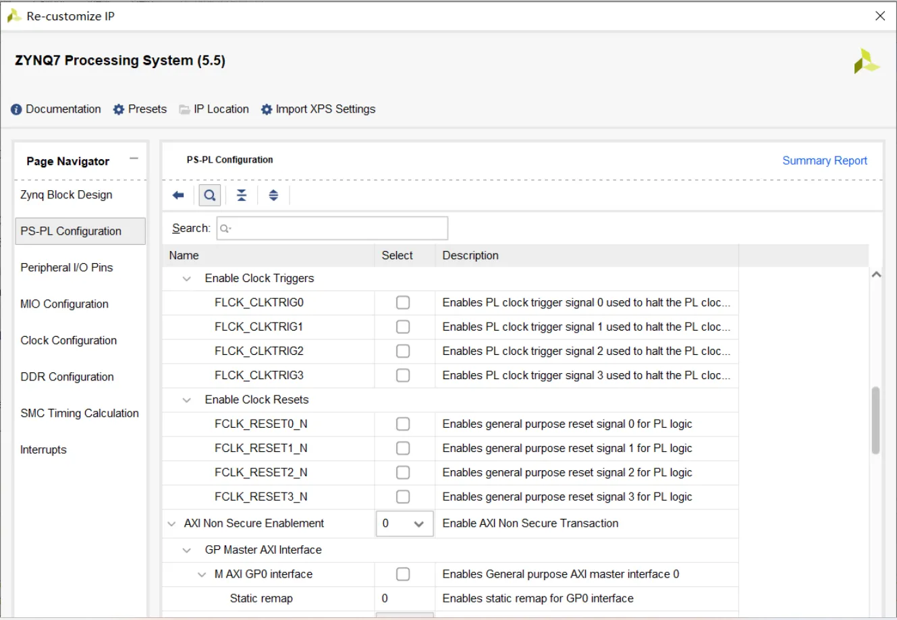The height and width of the screenshot is (620, 897).
Task: Select PS-PL Configuration page
Action: (80, 231)
